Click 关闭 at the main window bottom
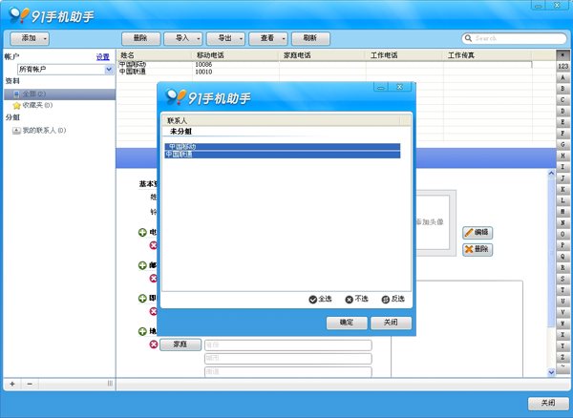The width and height of the screenshot is (573, 418). click(548, 403)
